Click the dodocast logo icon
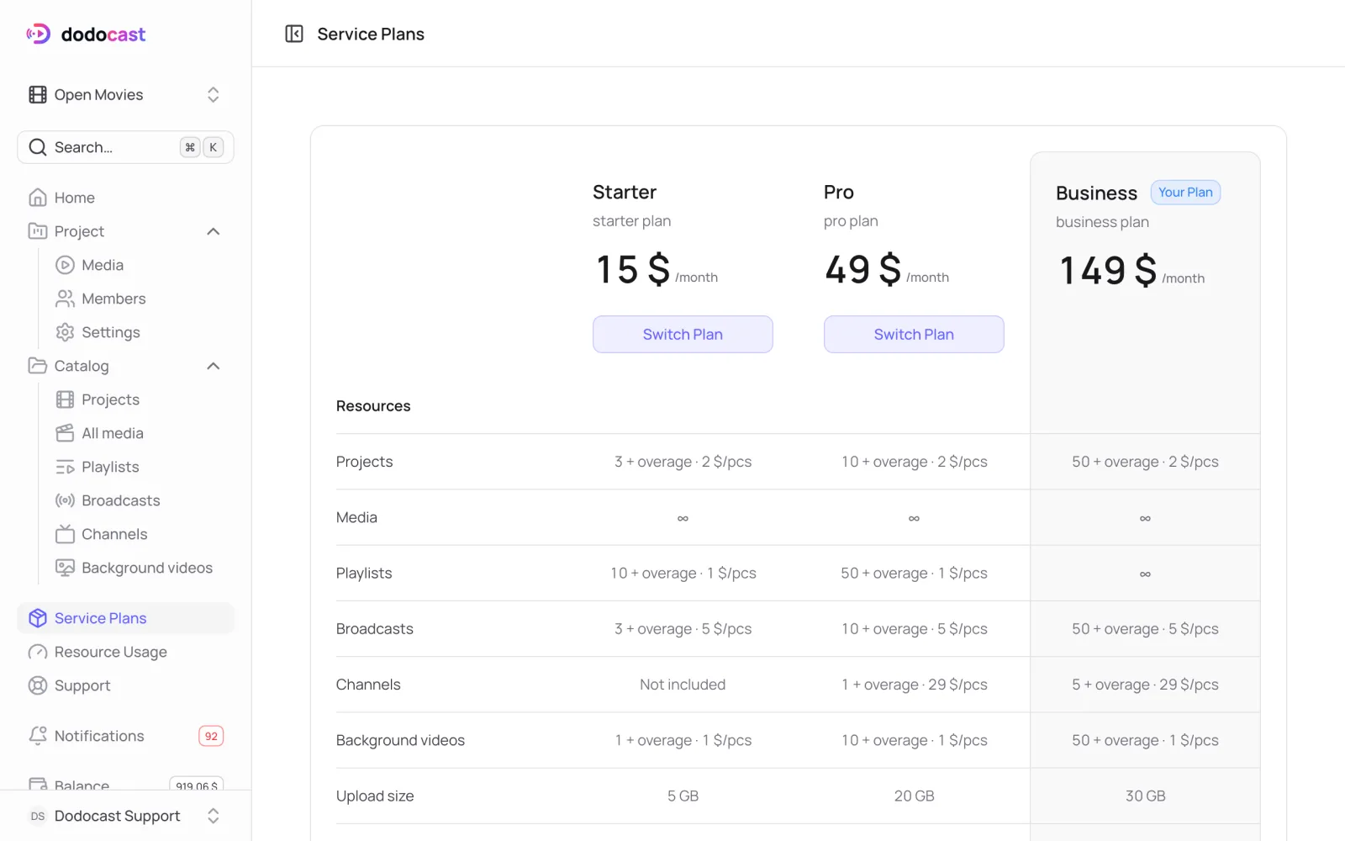Viewport: 1345px width, 841px height. coord(38,34)
